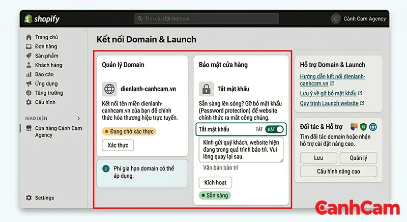The image size is (407, 222).
Task: Open Cấu hình in the sidebar
Action: pos(45,102)
